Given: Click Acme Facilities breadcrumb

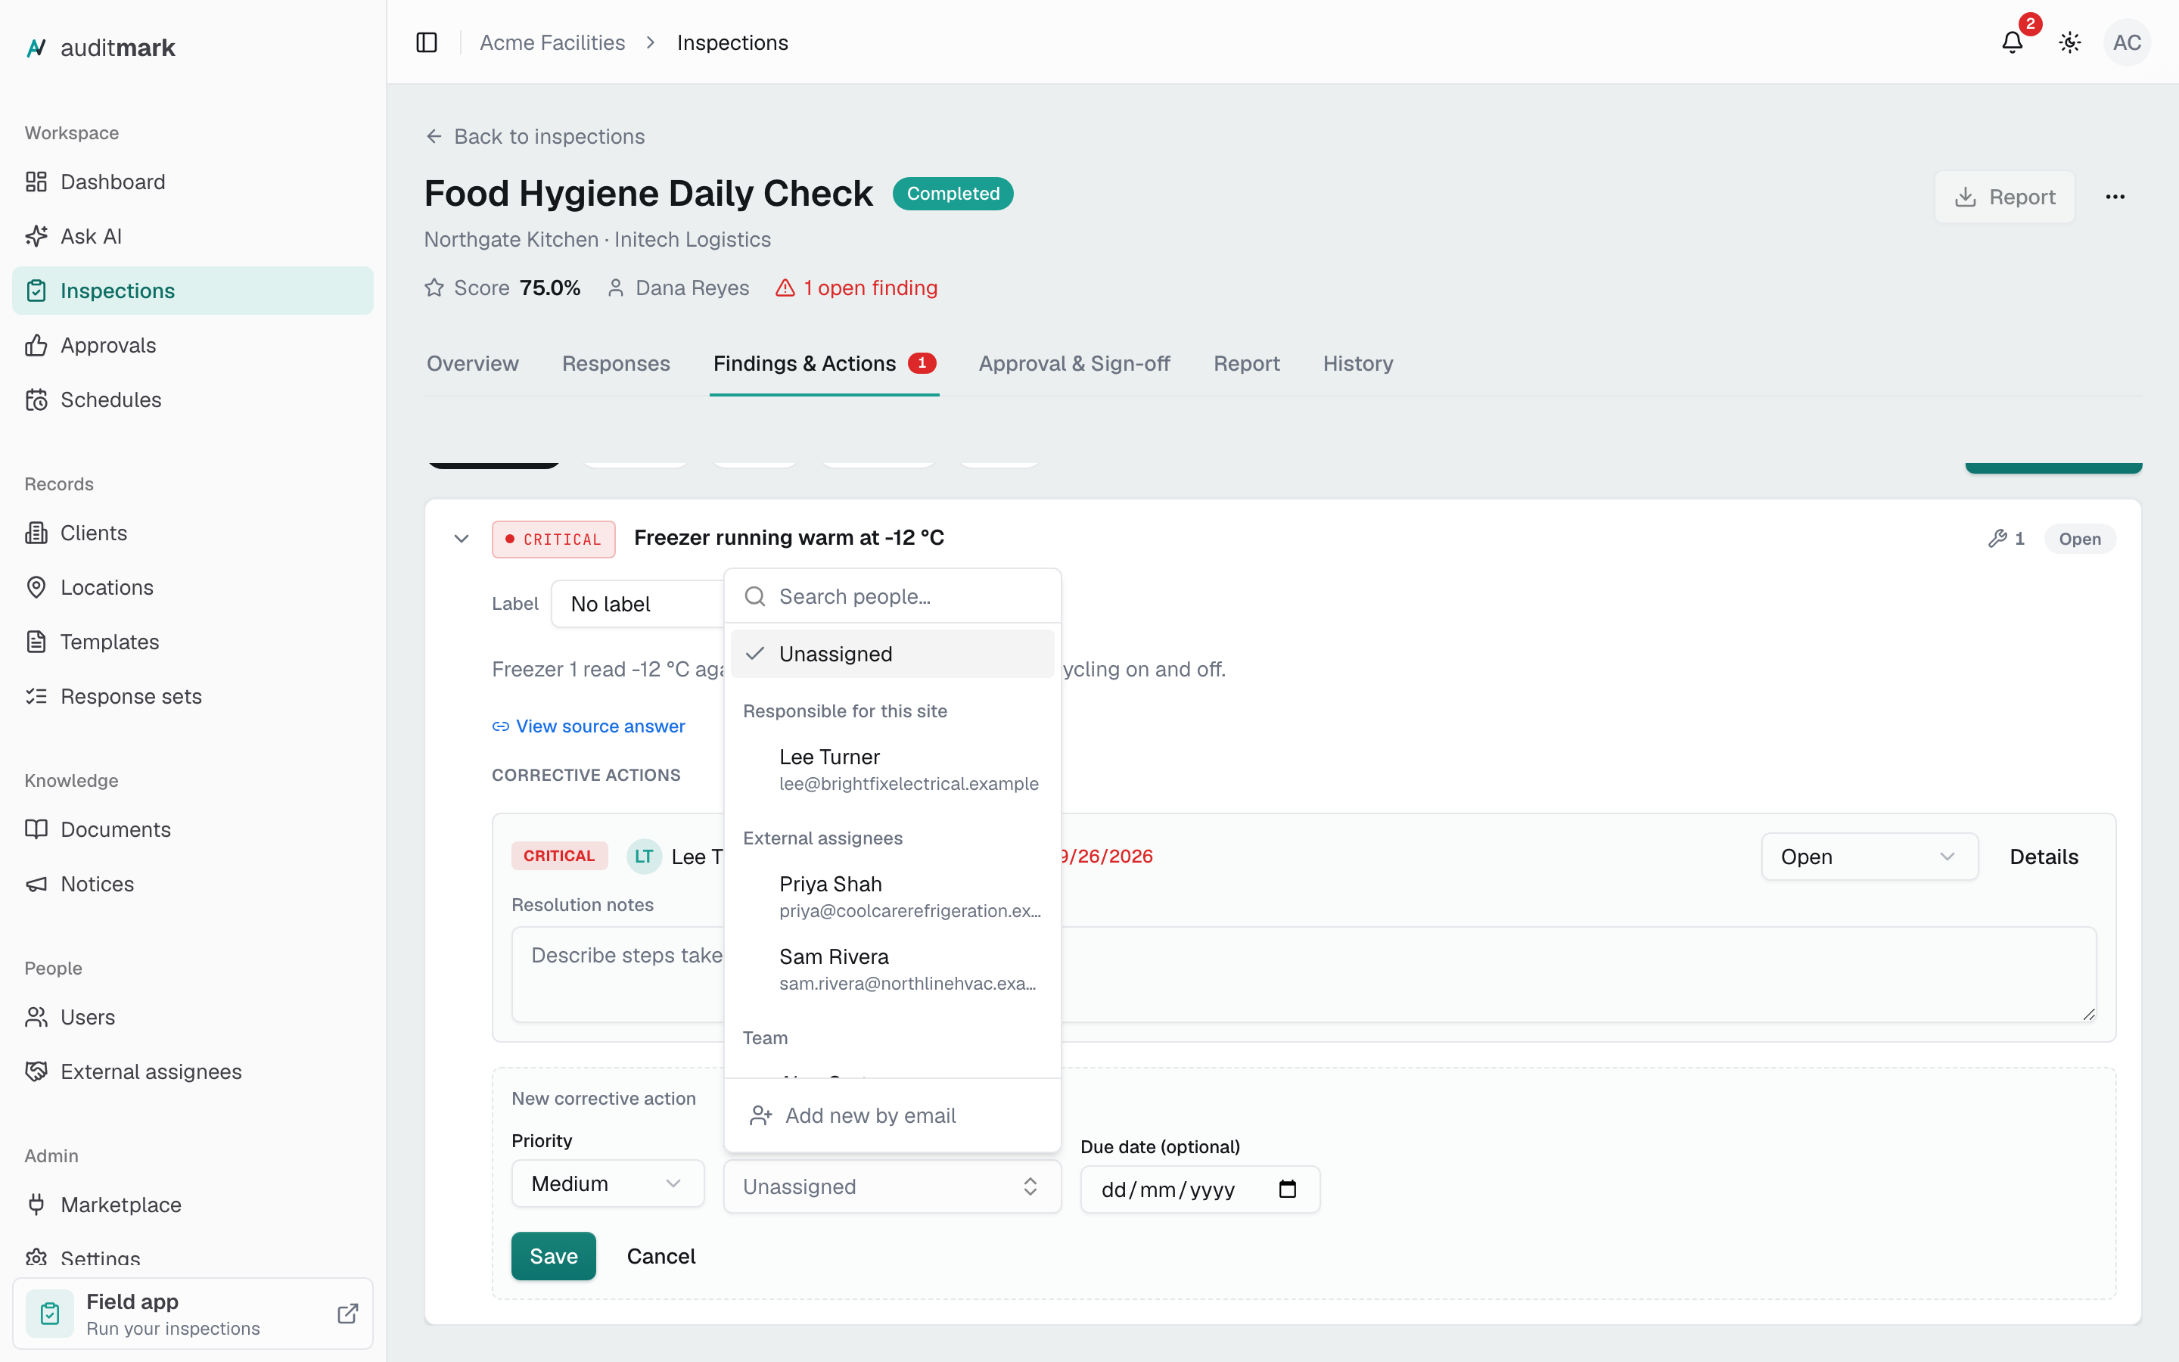Looking at the screenshot, I should click(x=552, y=42).
